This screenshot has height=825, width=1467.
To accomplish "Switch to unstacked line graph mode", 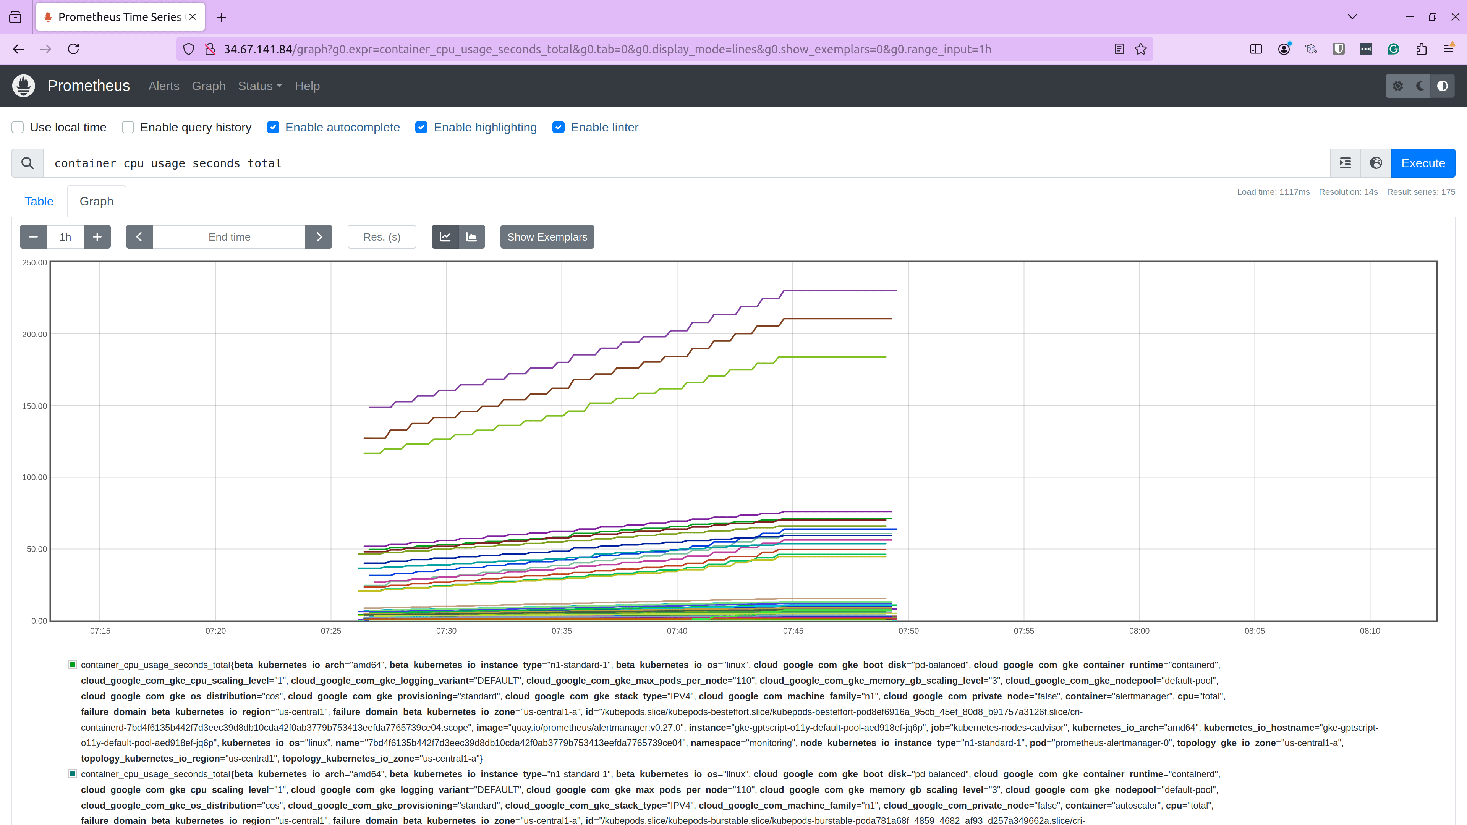I will pos(445,237).
